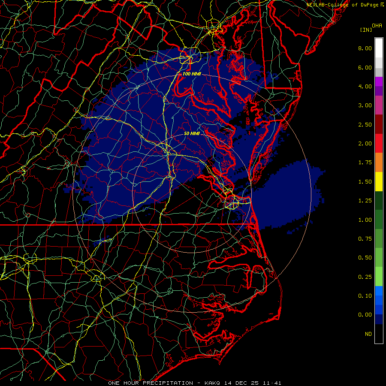Click the pink 3.00 legend color swatch
Image resolution: width=386 pixels, height=386 pixels.
[x=379, y=105]
